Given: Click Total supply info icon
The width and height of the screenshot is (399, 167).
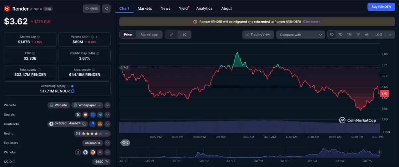Looking at the screenshot, I should coord(39,70).
